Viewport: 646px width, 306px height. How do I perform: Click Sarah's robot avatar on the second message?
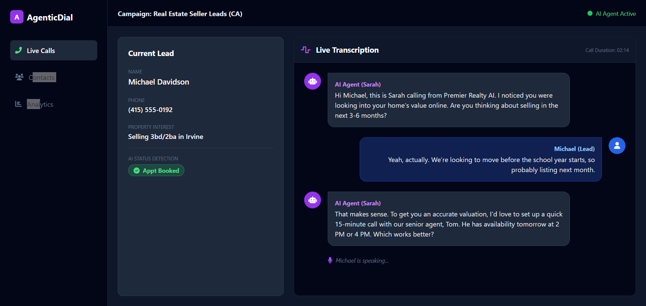(312, 200)
